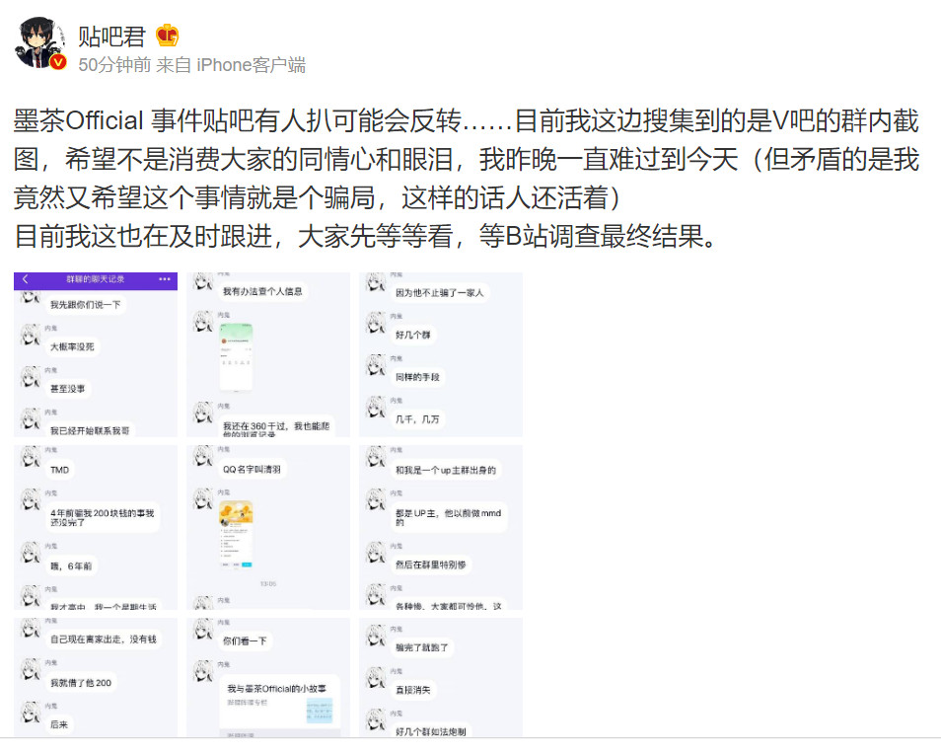Open thumbnail saying 我有办法查个人信息
Image resolution: width=941 pixels, height=753 pixels.
point(268,354)
